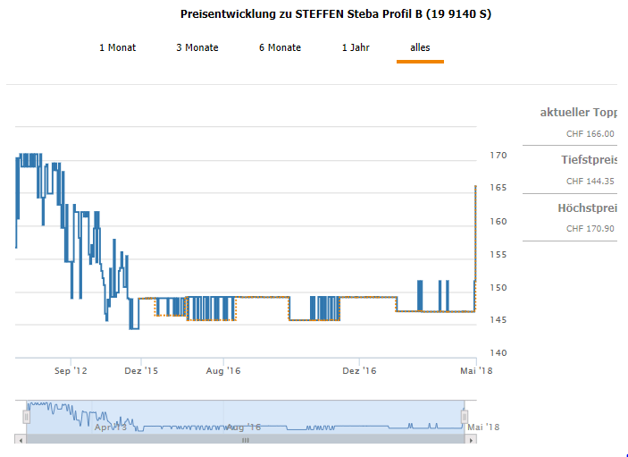
Task: Click the Preisentwicklung chart title
Action: (x=335, y=14)
